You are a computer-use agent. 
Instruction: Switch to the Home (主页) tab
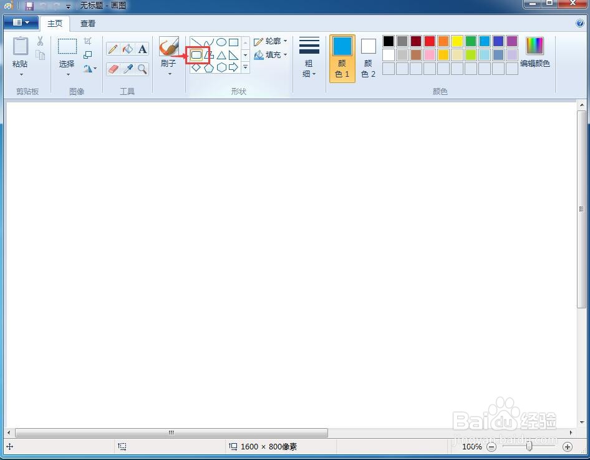coord(55,23)
